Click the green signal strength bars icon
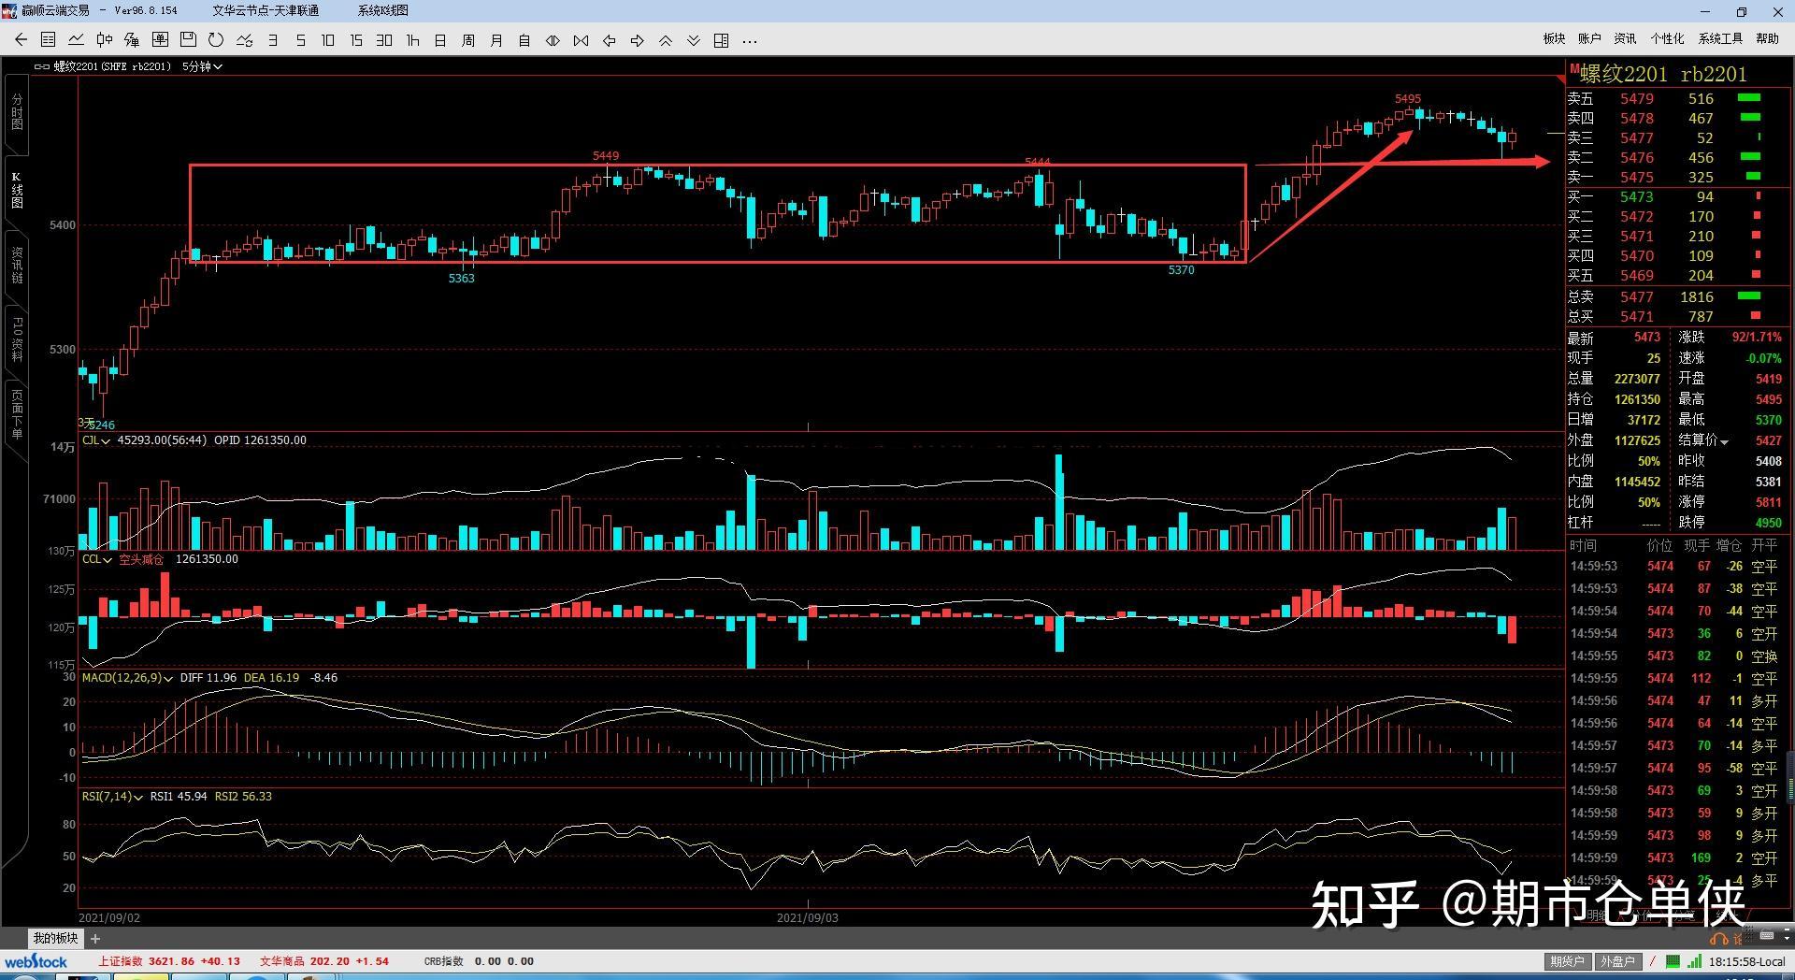 tap(1695, 961)
